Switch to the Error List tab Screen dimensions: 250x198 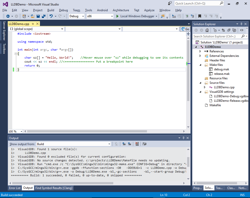tap(15, 188)
